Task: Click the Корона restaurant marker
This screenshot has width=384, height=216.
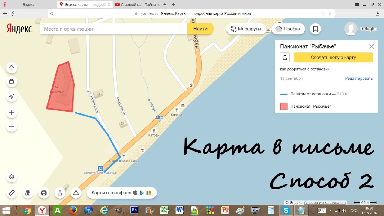Action: pyautogui.click(x=177, y=110)
